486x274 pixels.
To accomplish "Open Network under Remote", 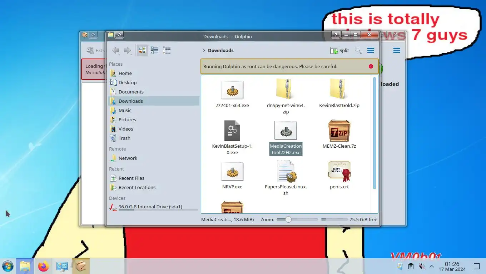I will (154, 158).
